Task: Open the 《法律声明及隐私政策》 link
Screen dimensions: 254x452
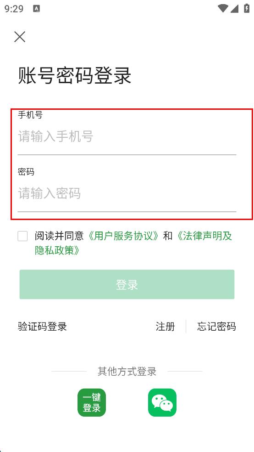Action: 133,243
